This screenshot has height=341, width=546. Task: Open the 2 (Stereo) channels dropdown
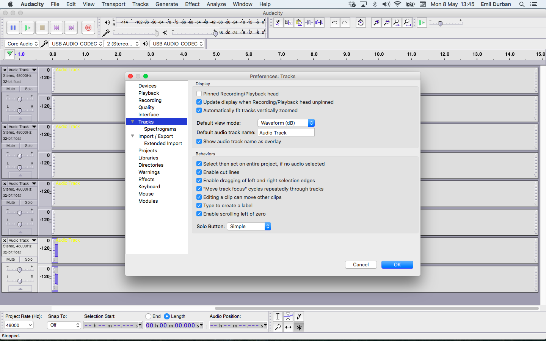tap(122, 44)
